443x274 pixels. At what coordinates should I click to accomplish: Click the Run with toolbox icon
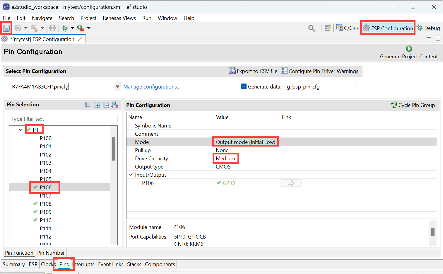[81, 28]
